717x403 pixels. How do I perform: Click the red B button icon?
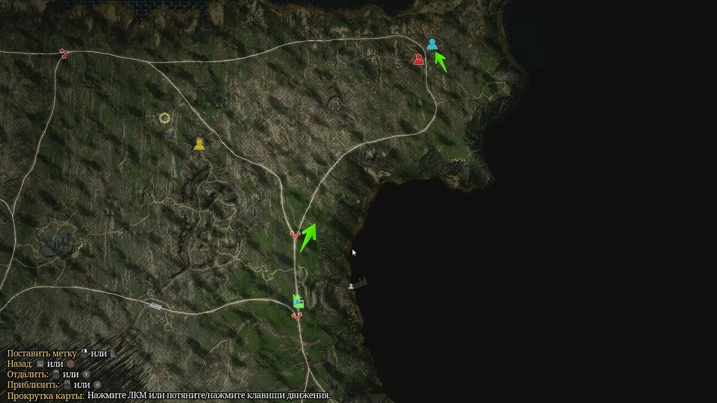71,364
